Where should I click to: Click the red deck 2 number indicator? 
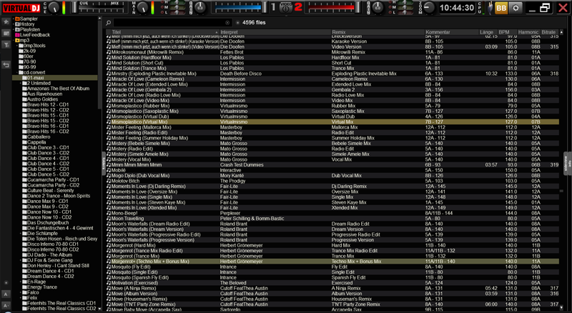click(x=298, y=7)
